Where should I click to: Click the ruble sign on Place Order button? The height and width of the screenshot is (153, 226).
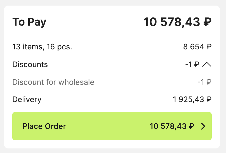pos(192,126)
